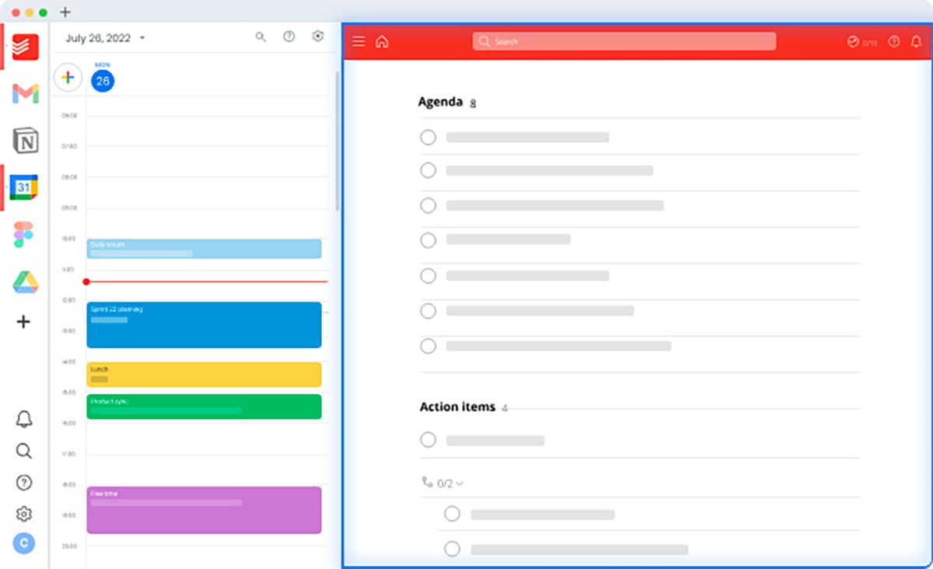Click the calendar vertical scrollbar

[337, 140]
